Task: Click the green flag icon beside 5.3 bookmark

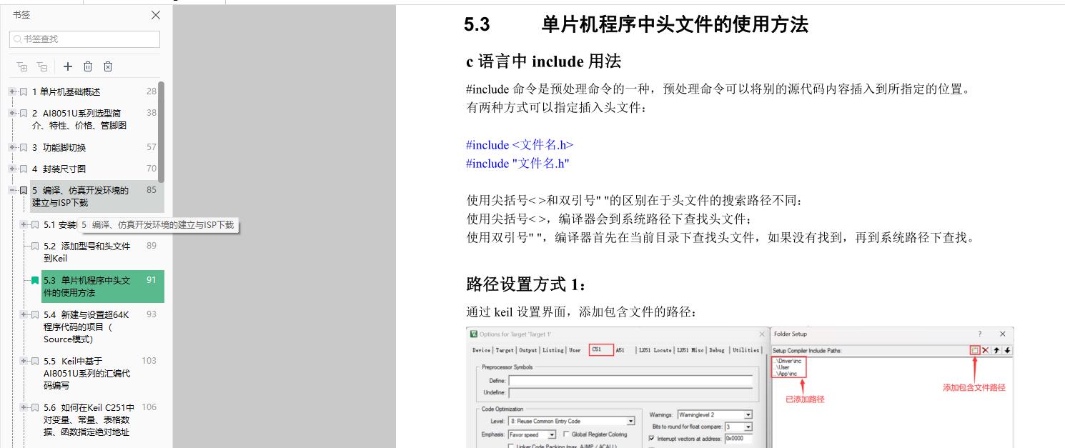Action: click(x=35, y=280)
